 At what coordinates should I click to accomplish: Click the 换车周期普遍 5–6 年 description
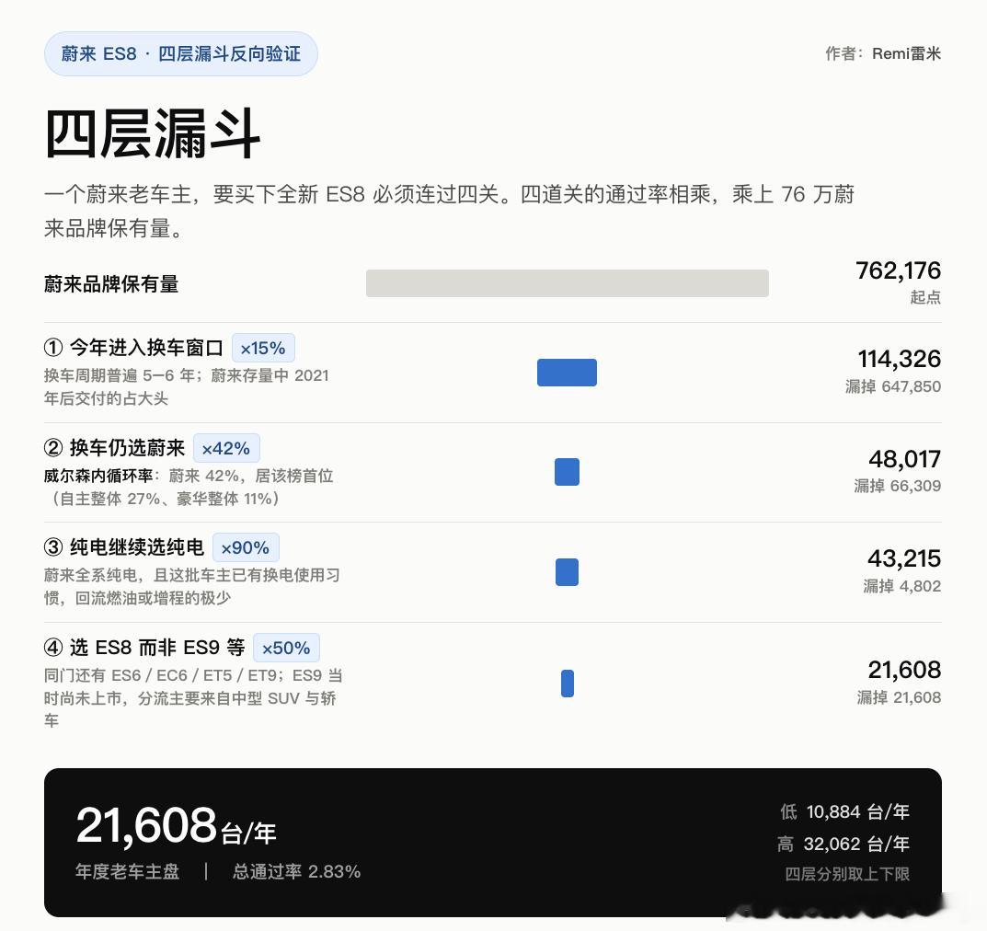click(187, 387)
